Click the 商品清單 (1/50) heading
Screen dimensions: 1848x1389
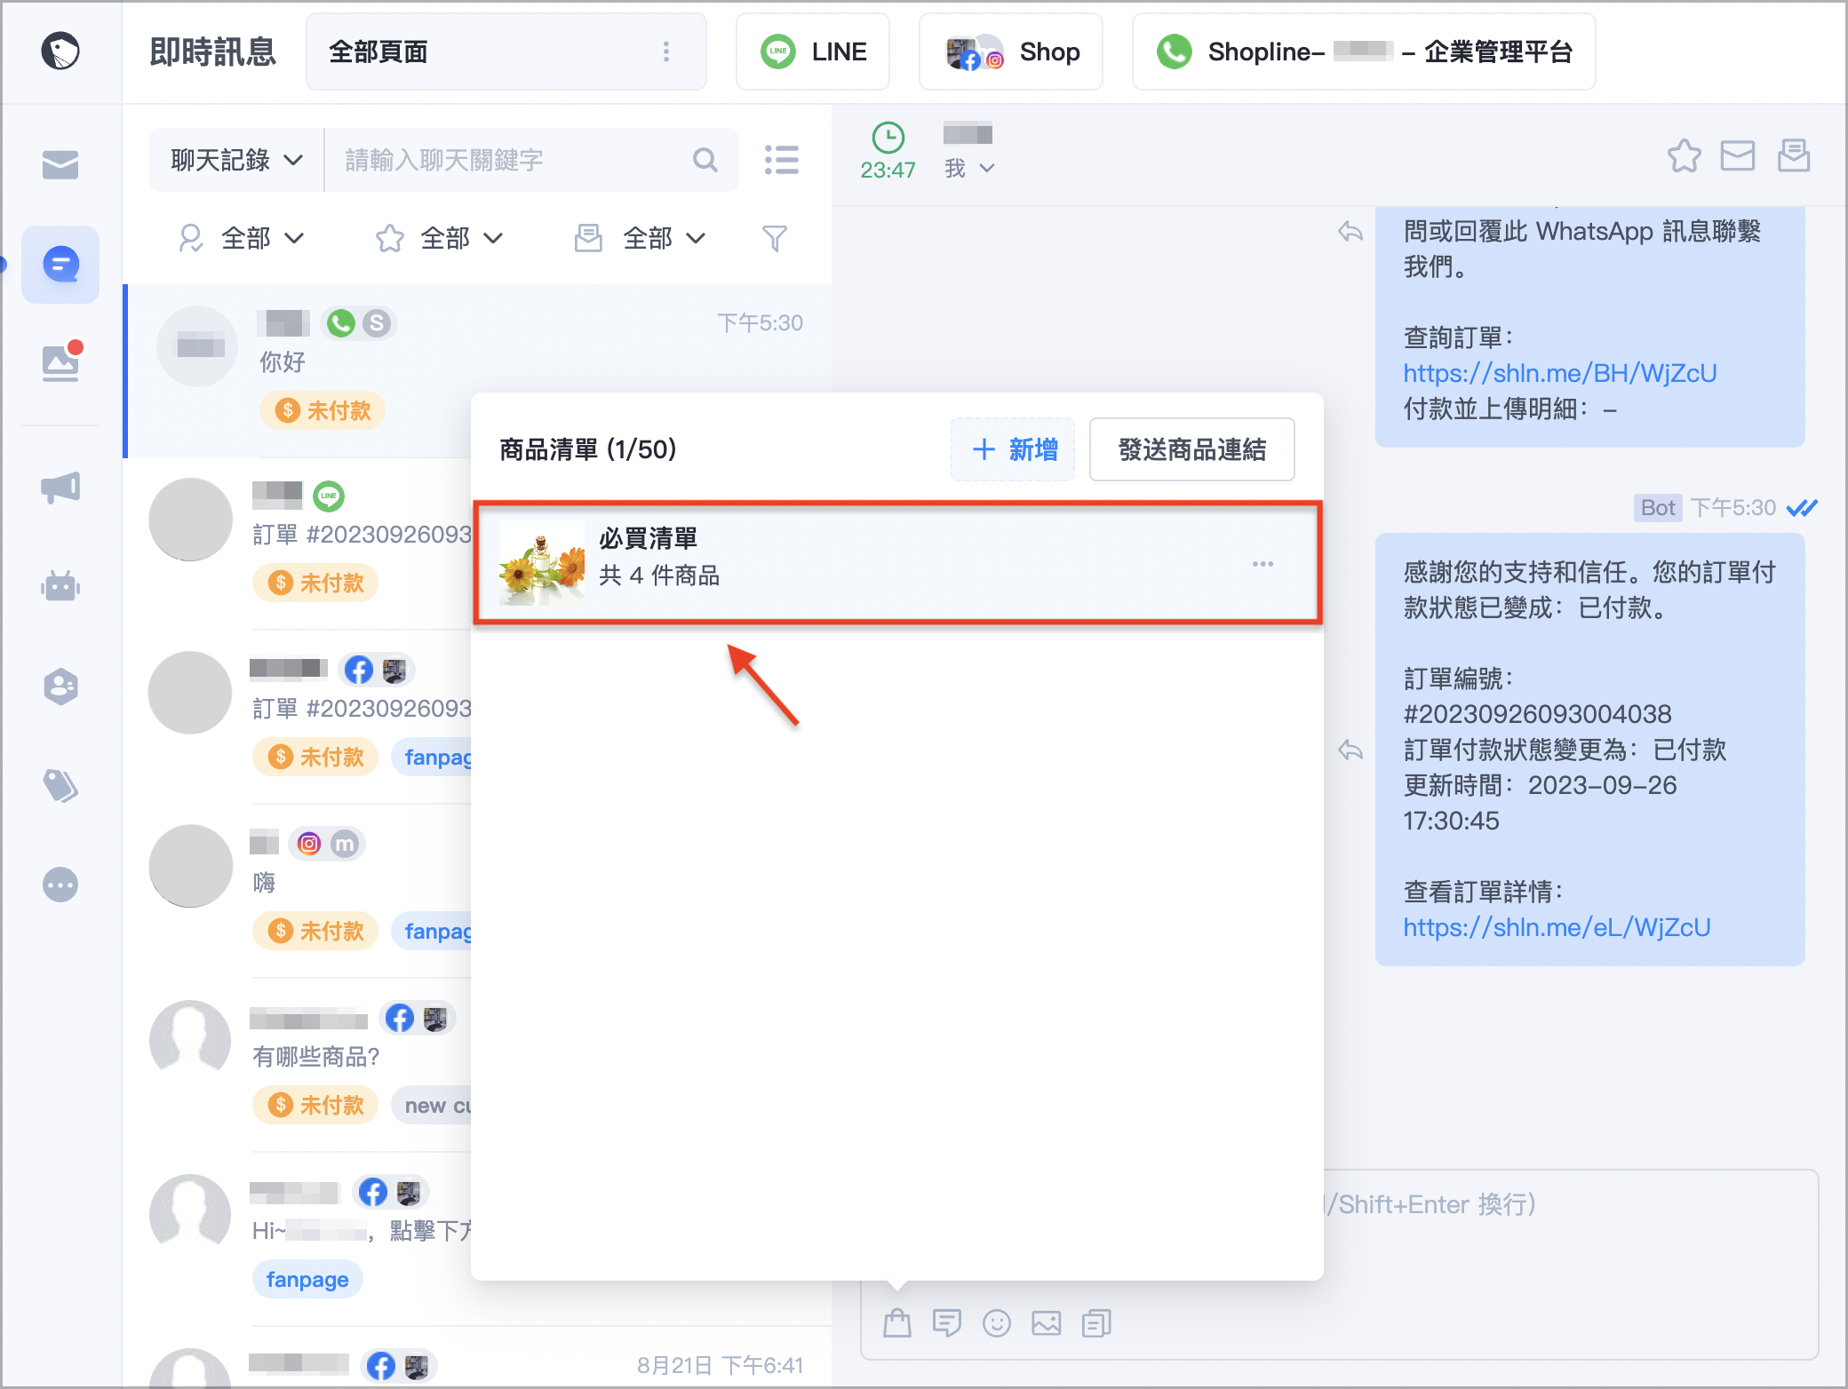click(x=588, y=449)
